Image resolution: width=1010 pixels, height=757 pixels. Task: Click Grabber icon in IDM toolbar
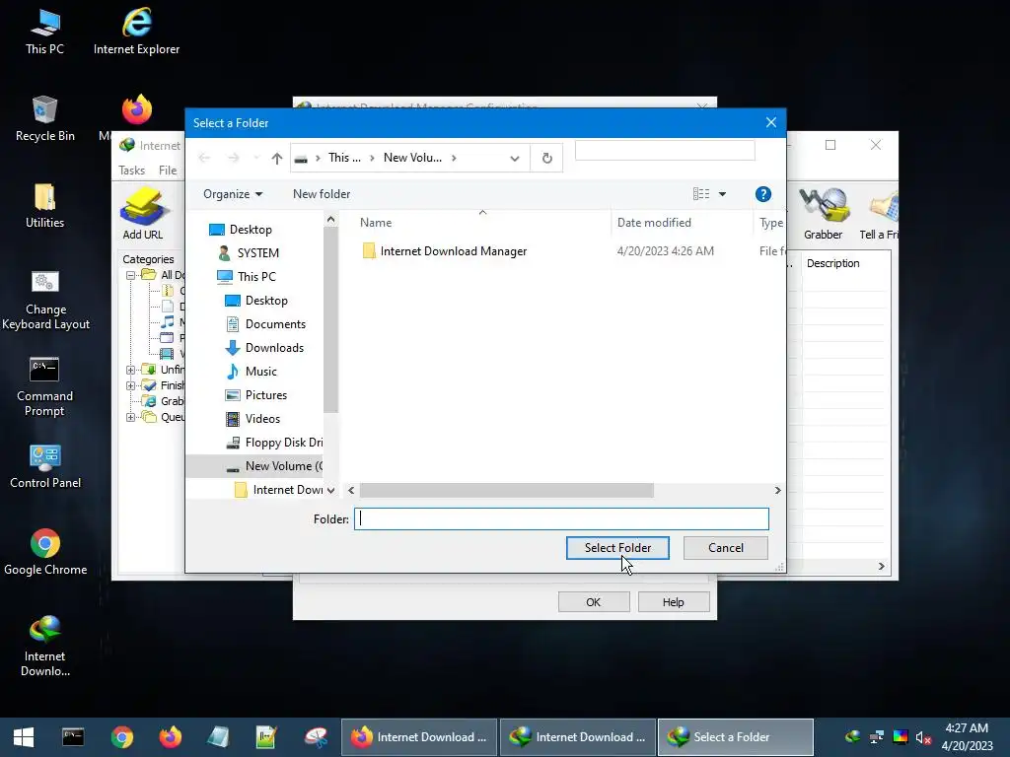click(x=824, y=215)
